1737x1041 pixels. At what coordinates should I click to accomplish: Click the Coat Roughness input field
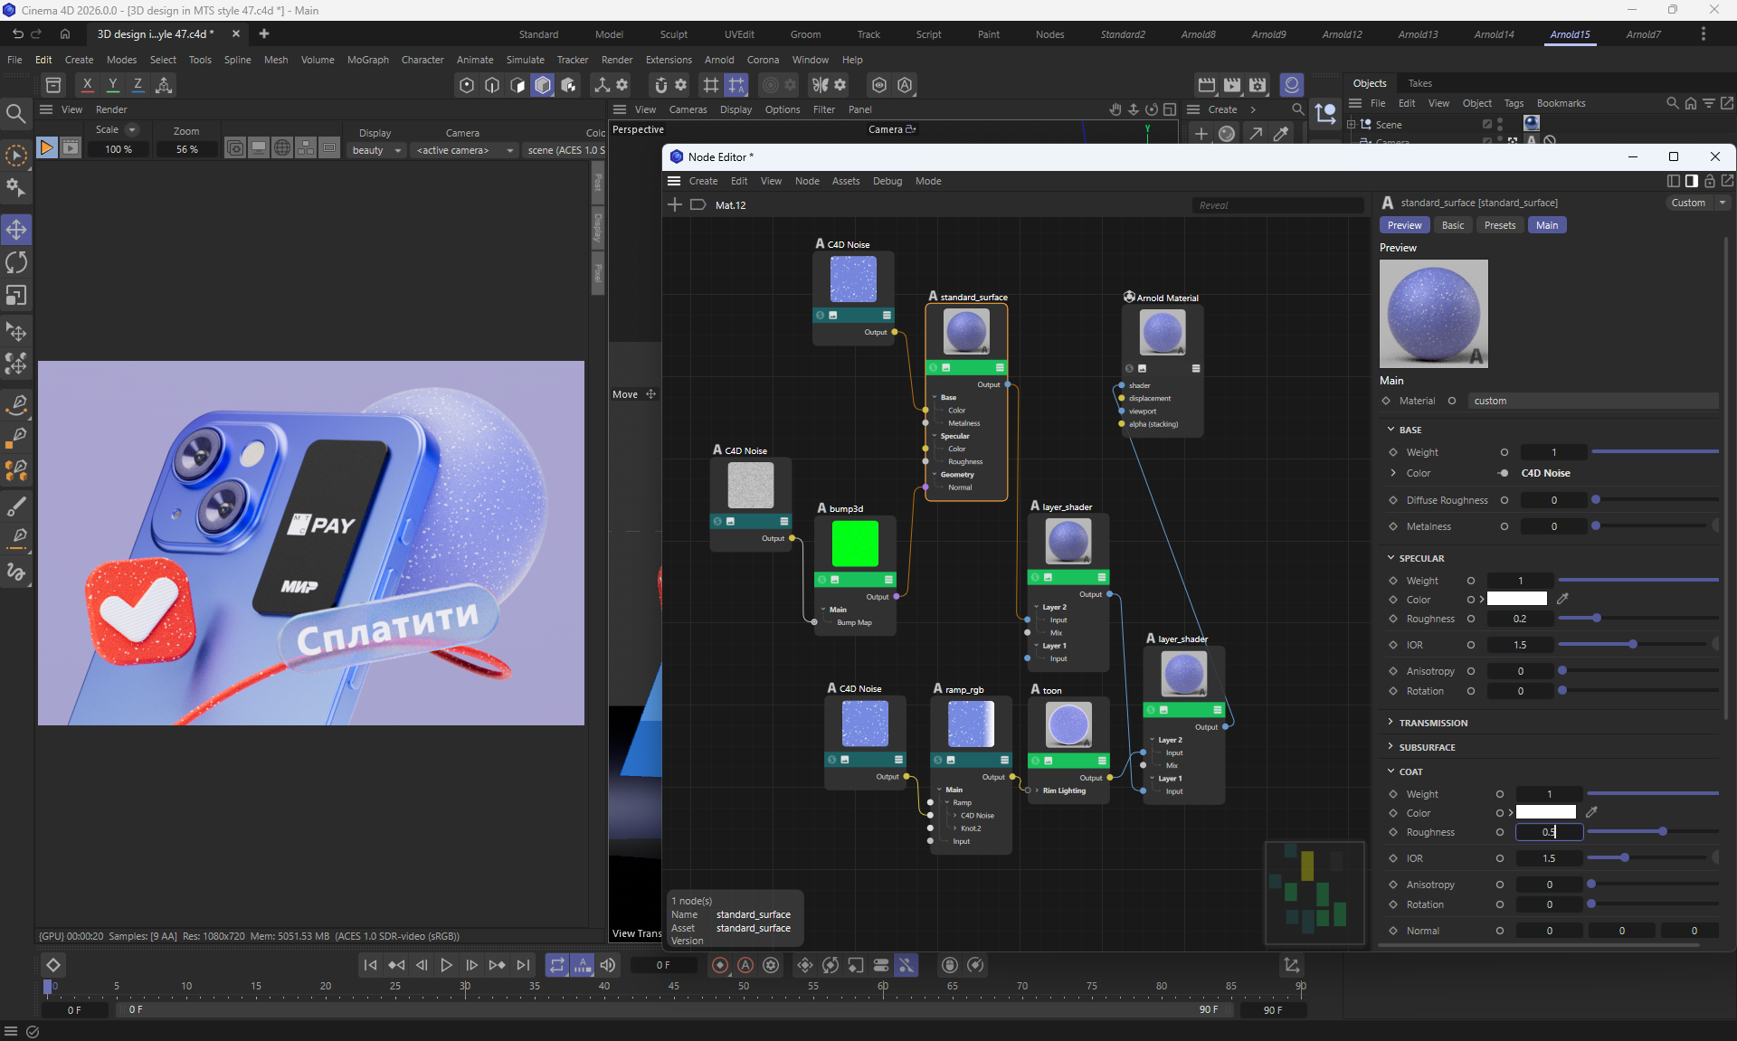coord(1549,832)
